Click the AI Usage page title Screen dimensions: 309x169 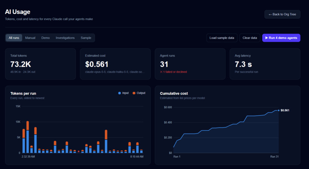18,12
